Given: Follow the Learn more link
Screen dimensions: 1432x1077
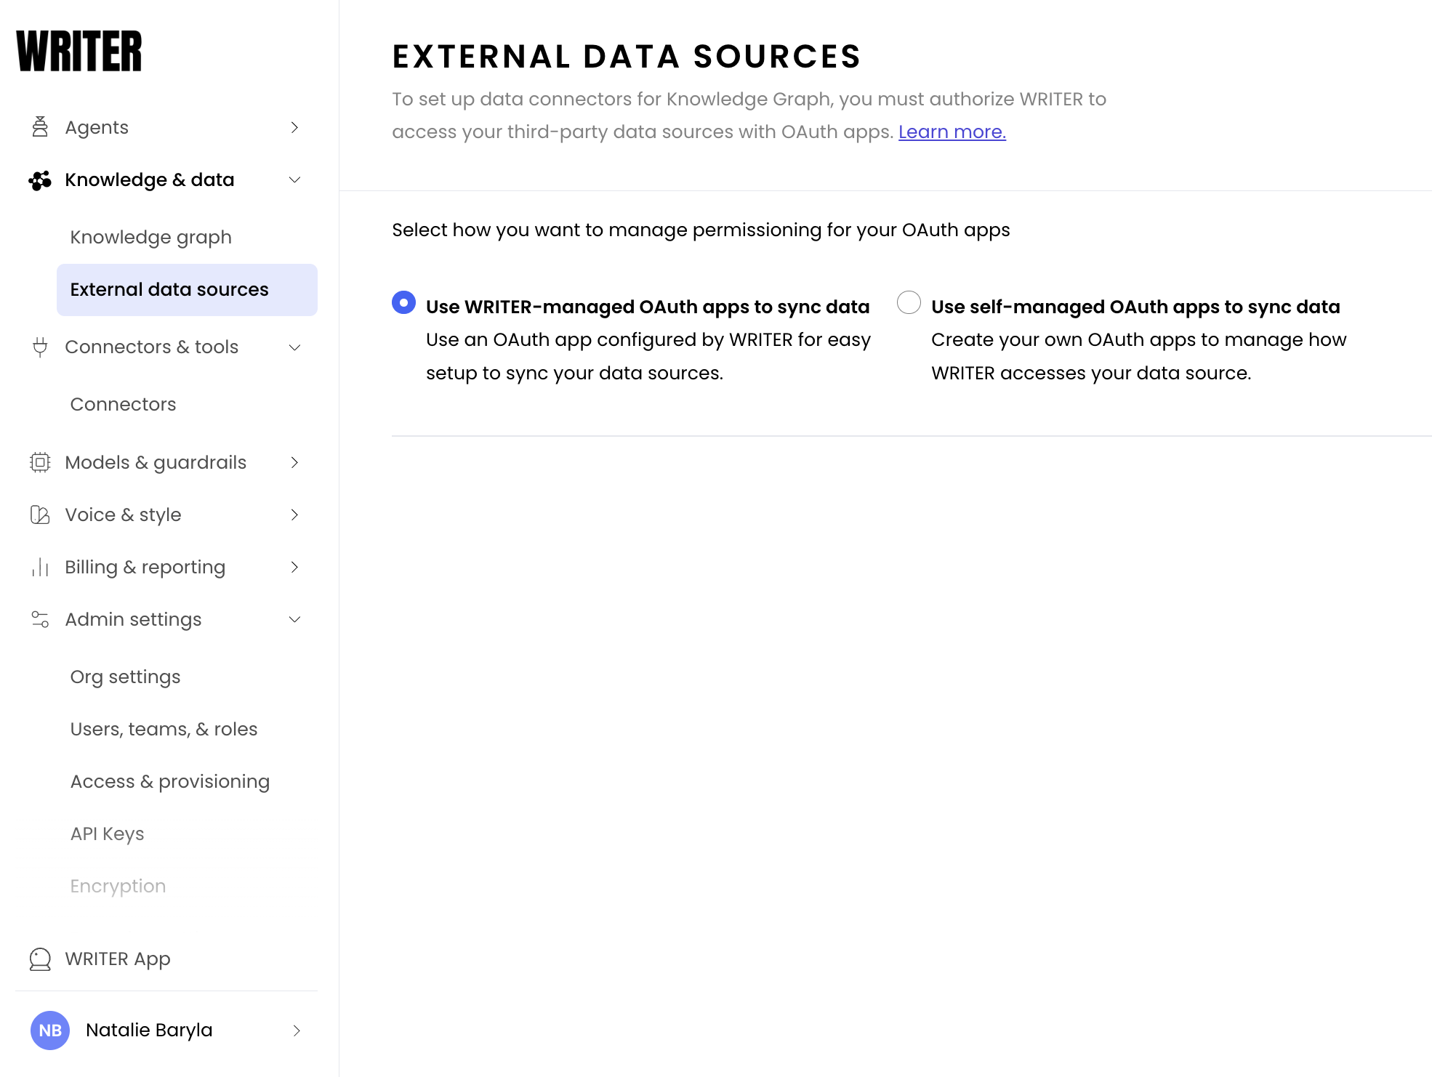Looking at the screenshot, I should [952, 132].
